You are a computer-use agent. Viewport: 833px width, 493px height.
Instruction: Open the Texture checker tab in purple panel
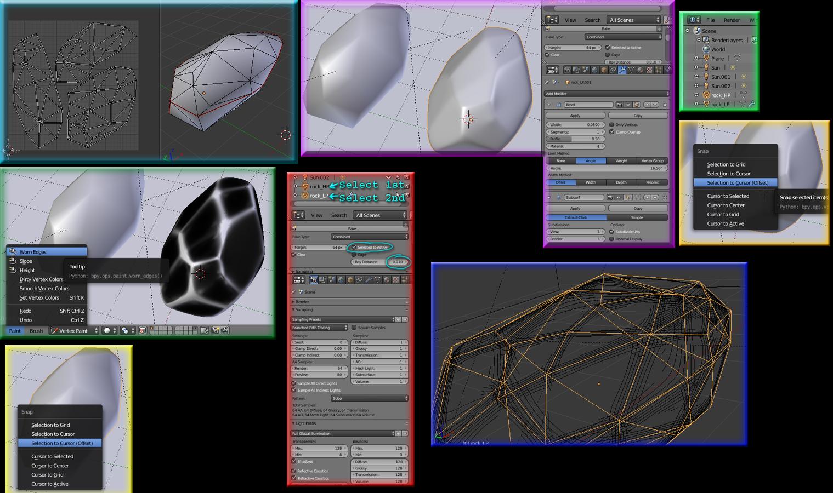click(x=649, y=70)
